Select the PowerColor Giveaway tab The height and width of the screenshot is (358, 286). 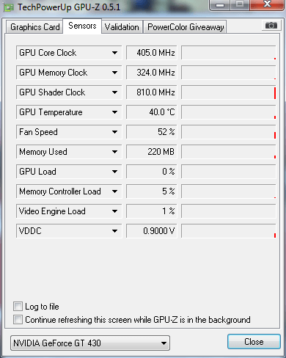pos(186,27)
